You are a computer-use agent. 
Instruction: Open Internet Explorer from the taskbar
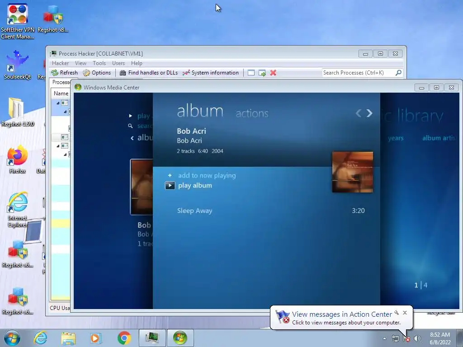(x=40, y=338)
